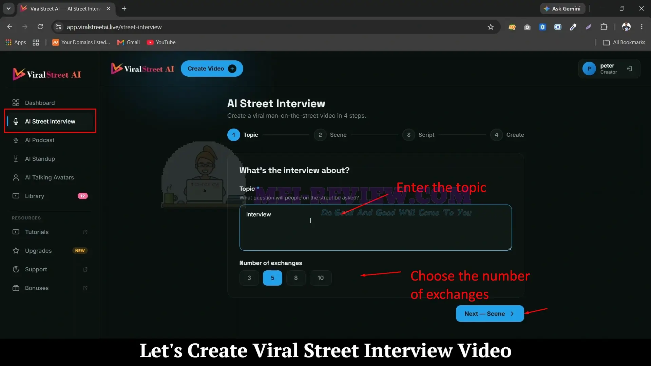
Task: Click the Ask Gemini button
Action: [562, 8]
